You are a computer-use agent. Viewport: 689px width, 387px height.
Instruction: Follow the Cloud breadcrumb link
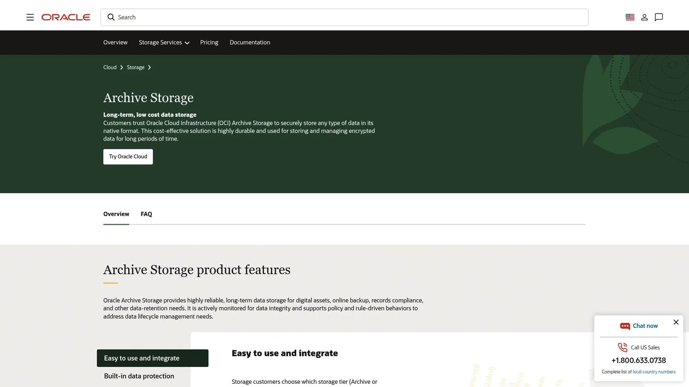click(110, 67)
